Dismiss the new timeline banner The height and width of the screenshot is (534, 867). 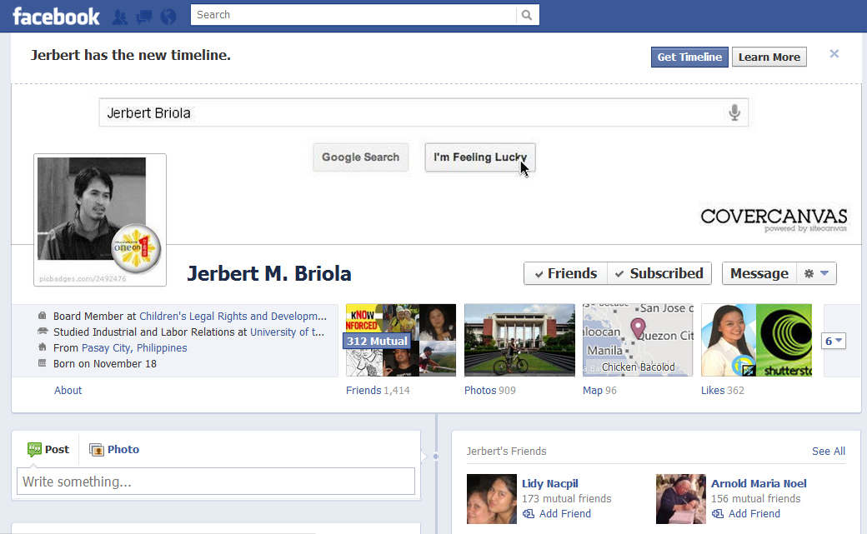[834, 54]
